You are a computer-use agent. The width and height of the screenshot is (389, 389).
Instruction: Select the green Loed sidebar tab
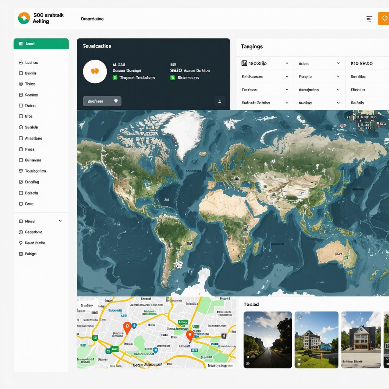tap(41, 44)
